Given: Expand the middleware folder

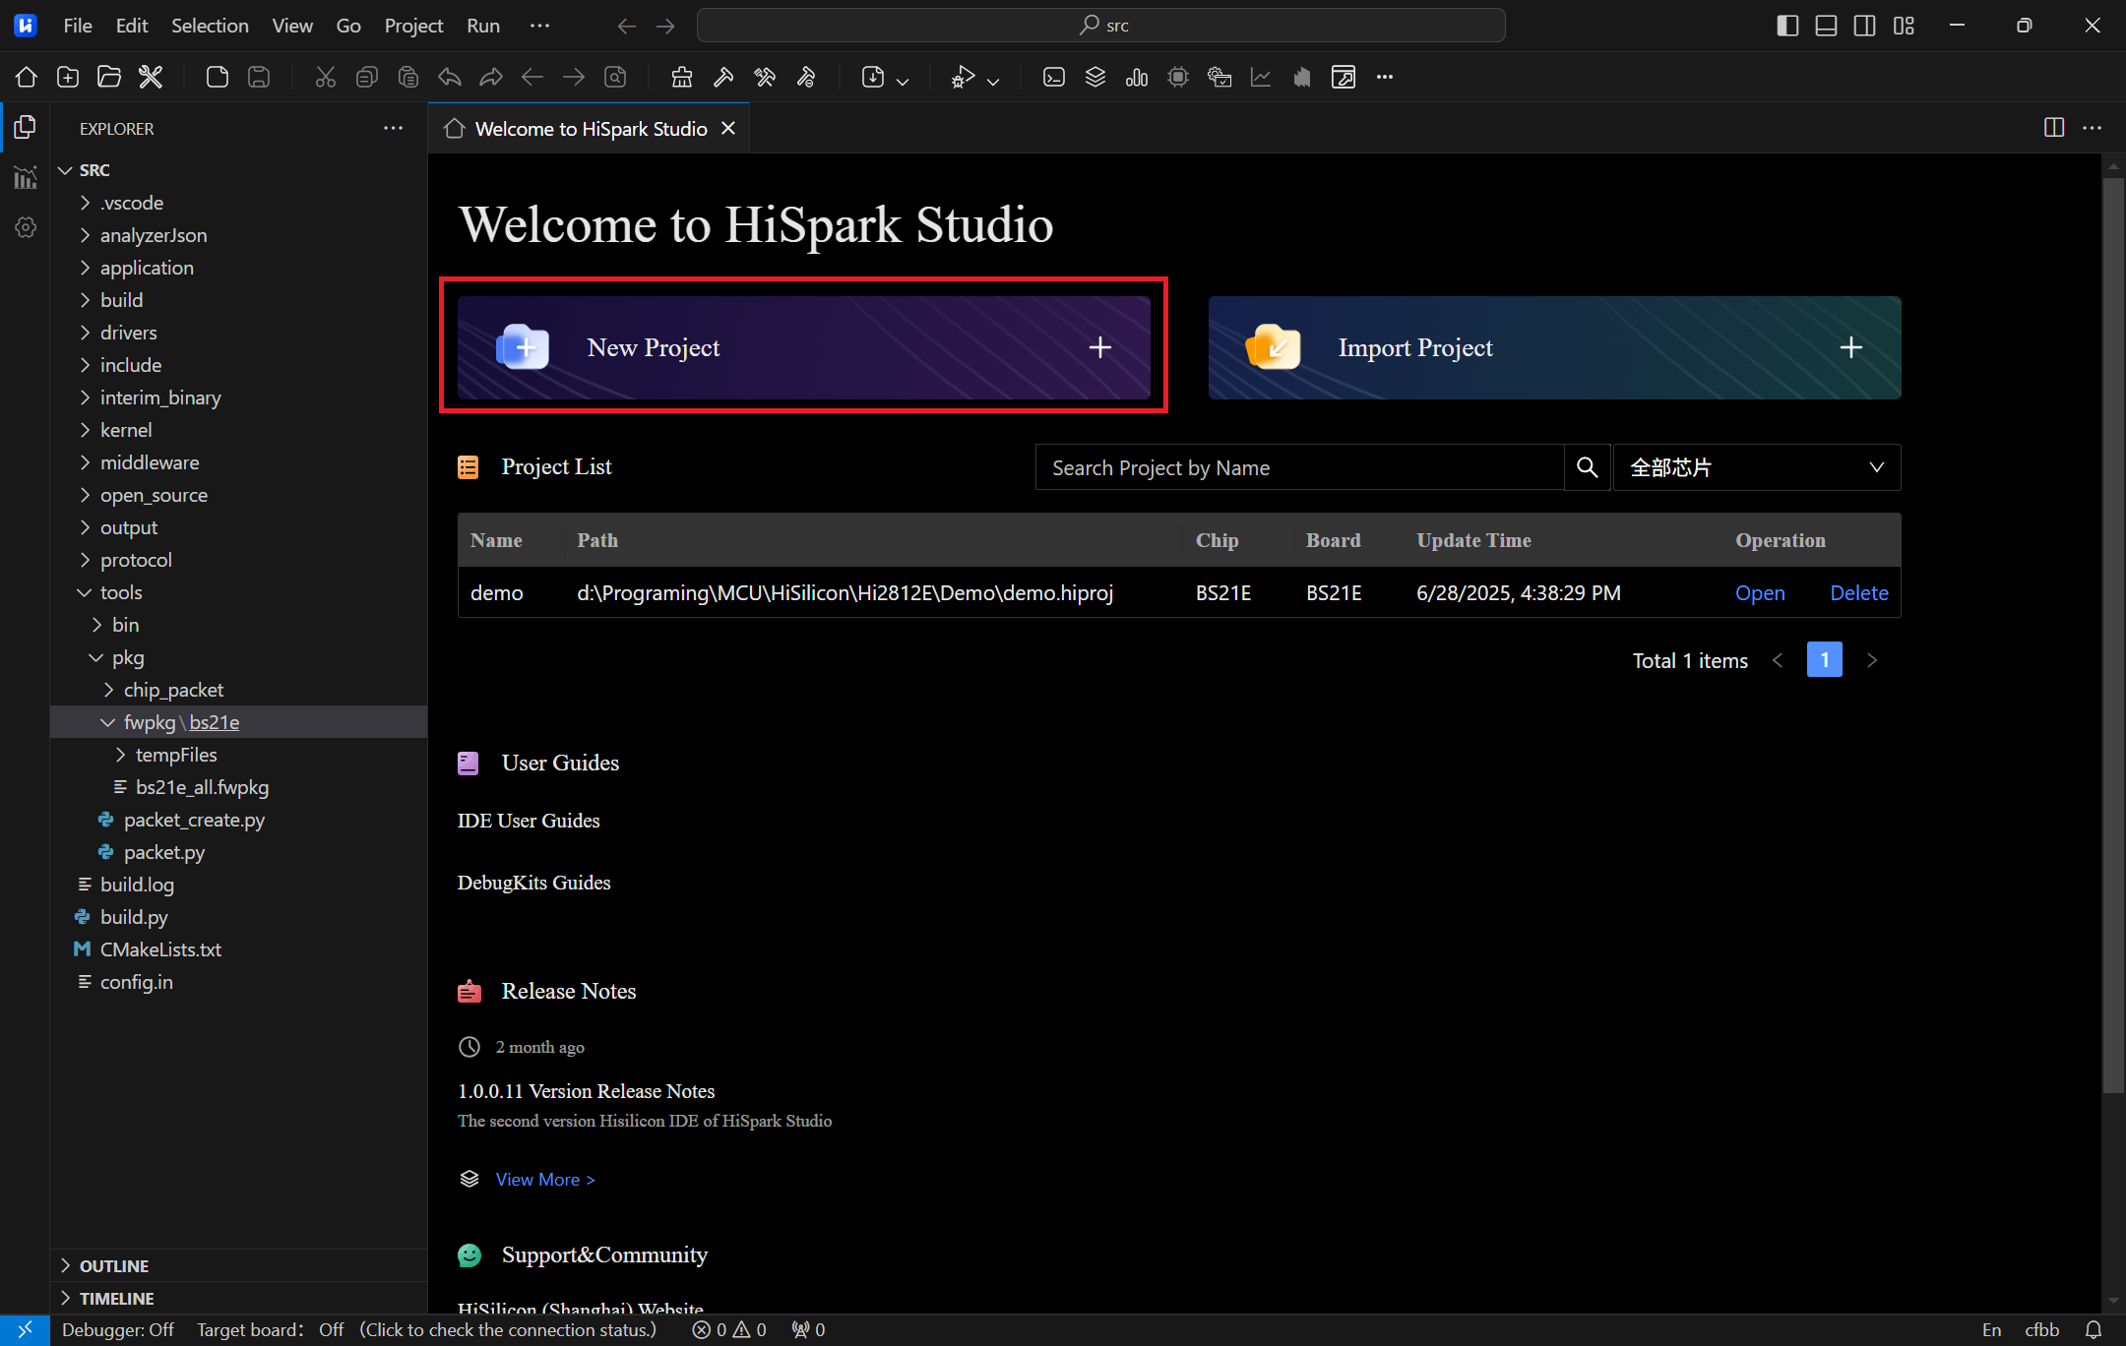Looking at the screenshot, I should coord(150,462).
